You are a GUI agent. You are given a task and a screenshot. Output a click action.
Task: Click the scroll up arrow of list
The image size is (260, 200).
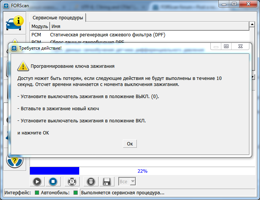click(252, 25)
